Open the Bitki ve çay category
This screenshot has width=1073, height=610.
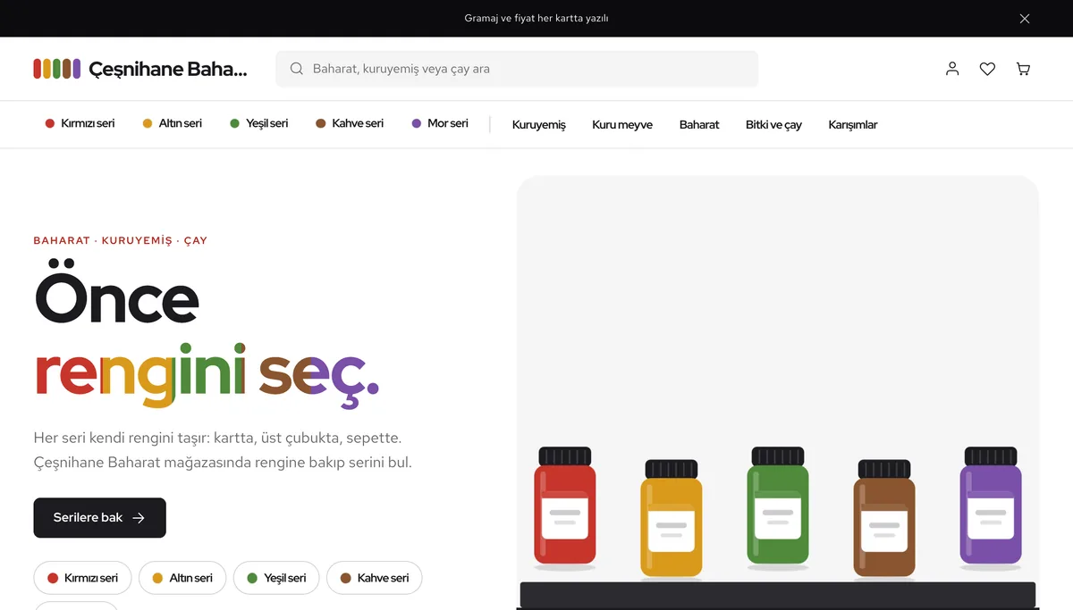(x=773, y=125)
